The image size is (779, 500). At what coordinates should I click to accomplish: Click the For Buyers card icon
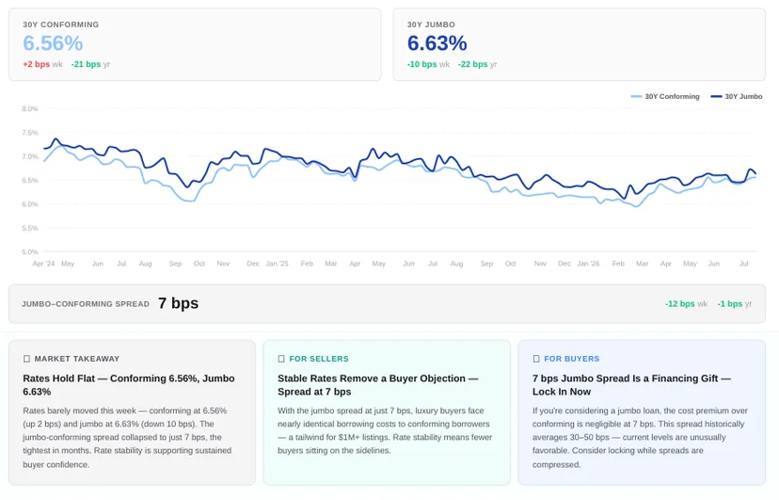coord(536,359)
